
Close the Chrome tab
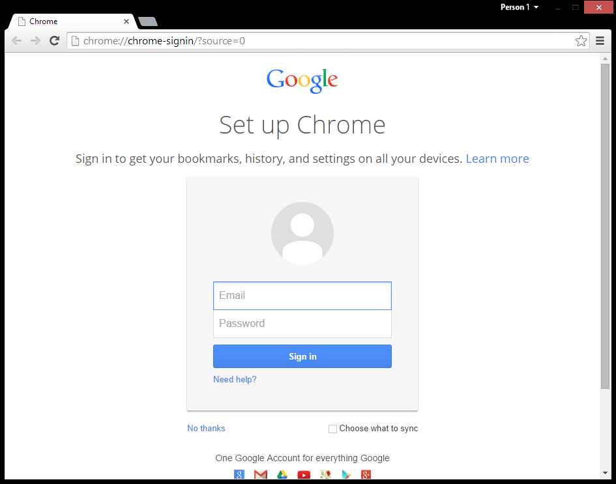126,21
